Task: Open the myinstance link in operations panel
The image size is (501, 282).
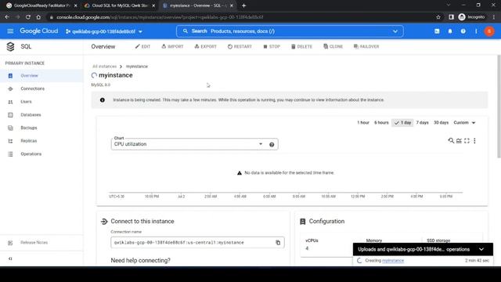Action: [393, 261]
